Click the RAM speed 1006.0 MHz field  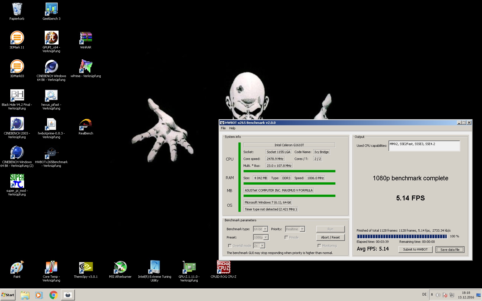click(316, 178)
